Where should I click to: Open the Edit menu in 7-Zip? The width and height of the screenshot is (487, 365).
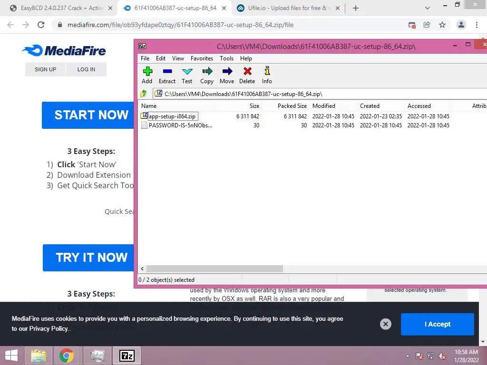coord(161,58)
